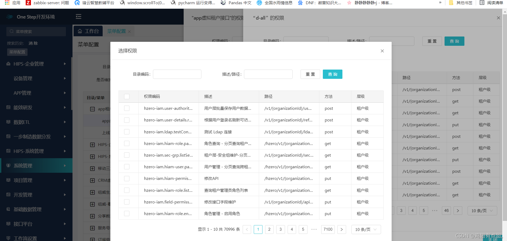
Task: Click the 数据ETL sidebar icon
Action: (8, 122)
